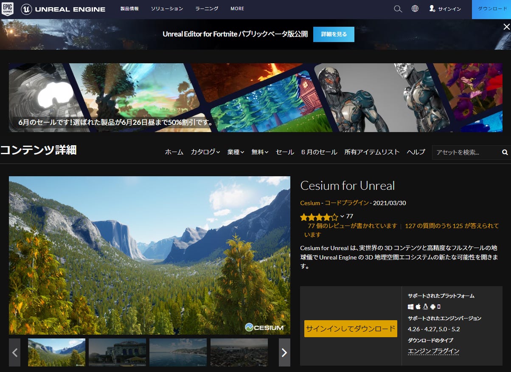
Task: Click the Epic Games logo
Action: point(8,8)
